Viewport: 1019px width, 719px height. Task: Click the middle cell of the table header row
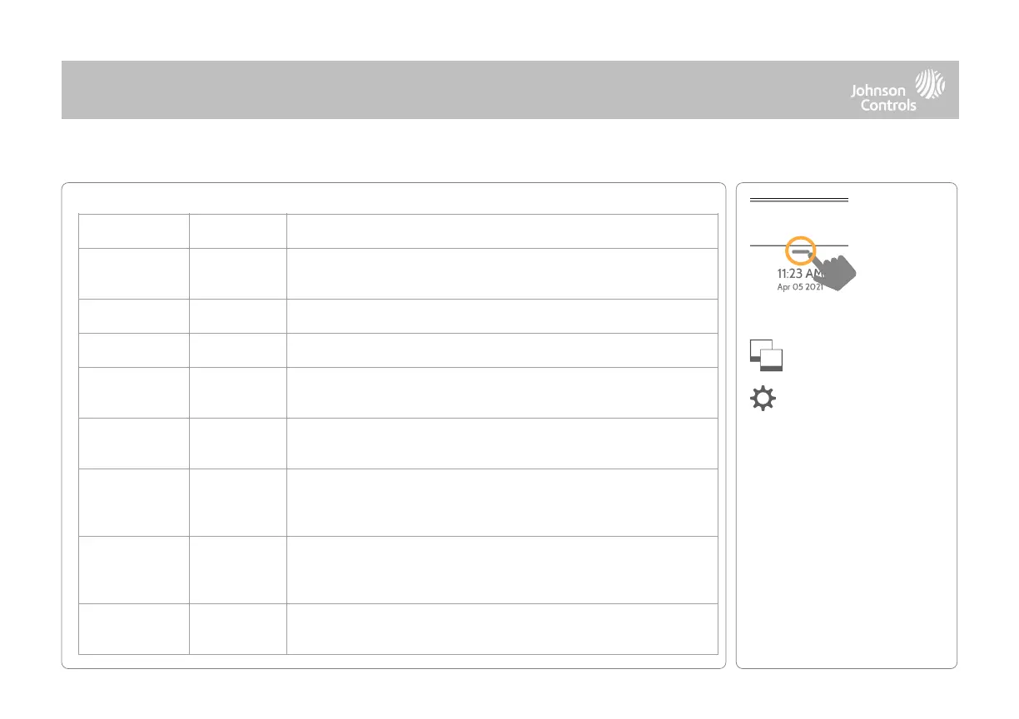237,231
